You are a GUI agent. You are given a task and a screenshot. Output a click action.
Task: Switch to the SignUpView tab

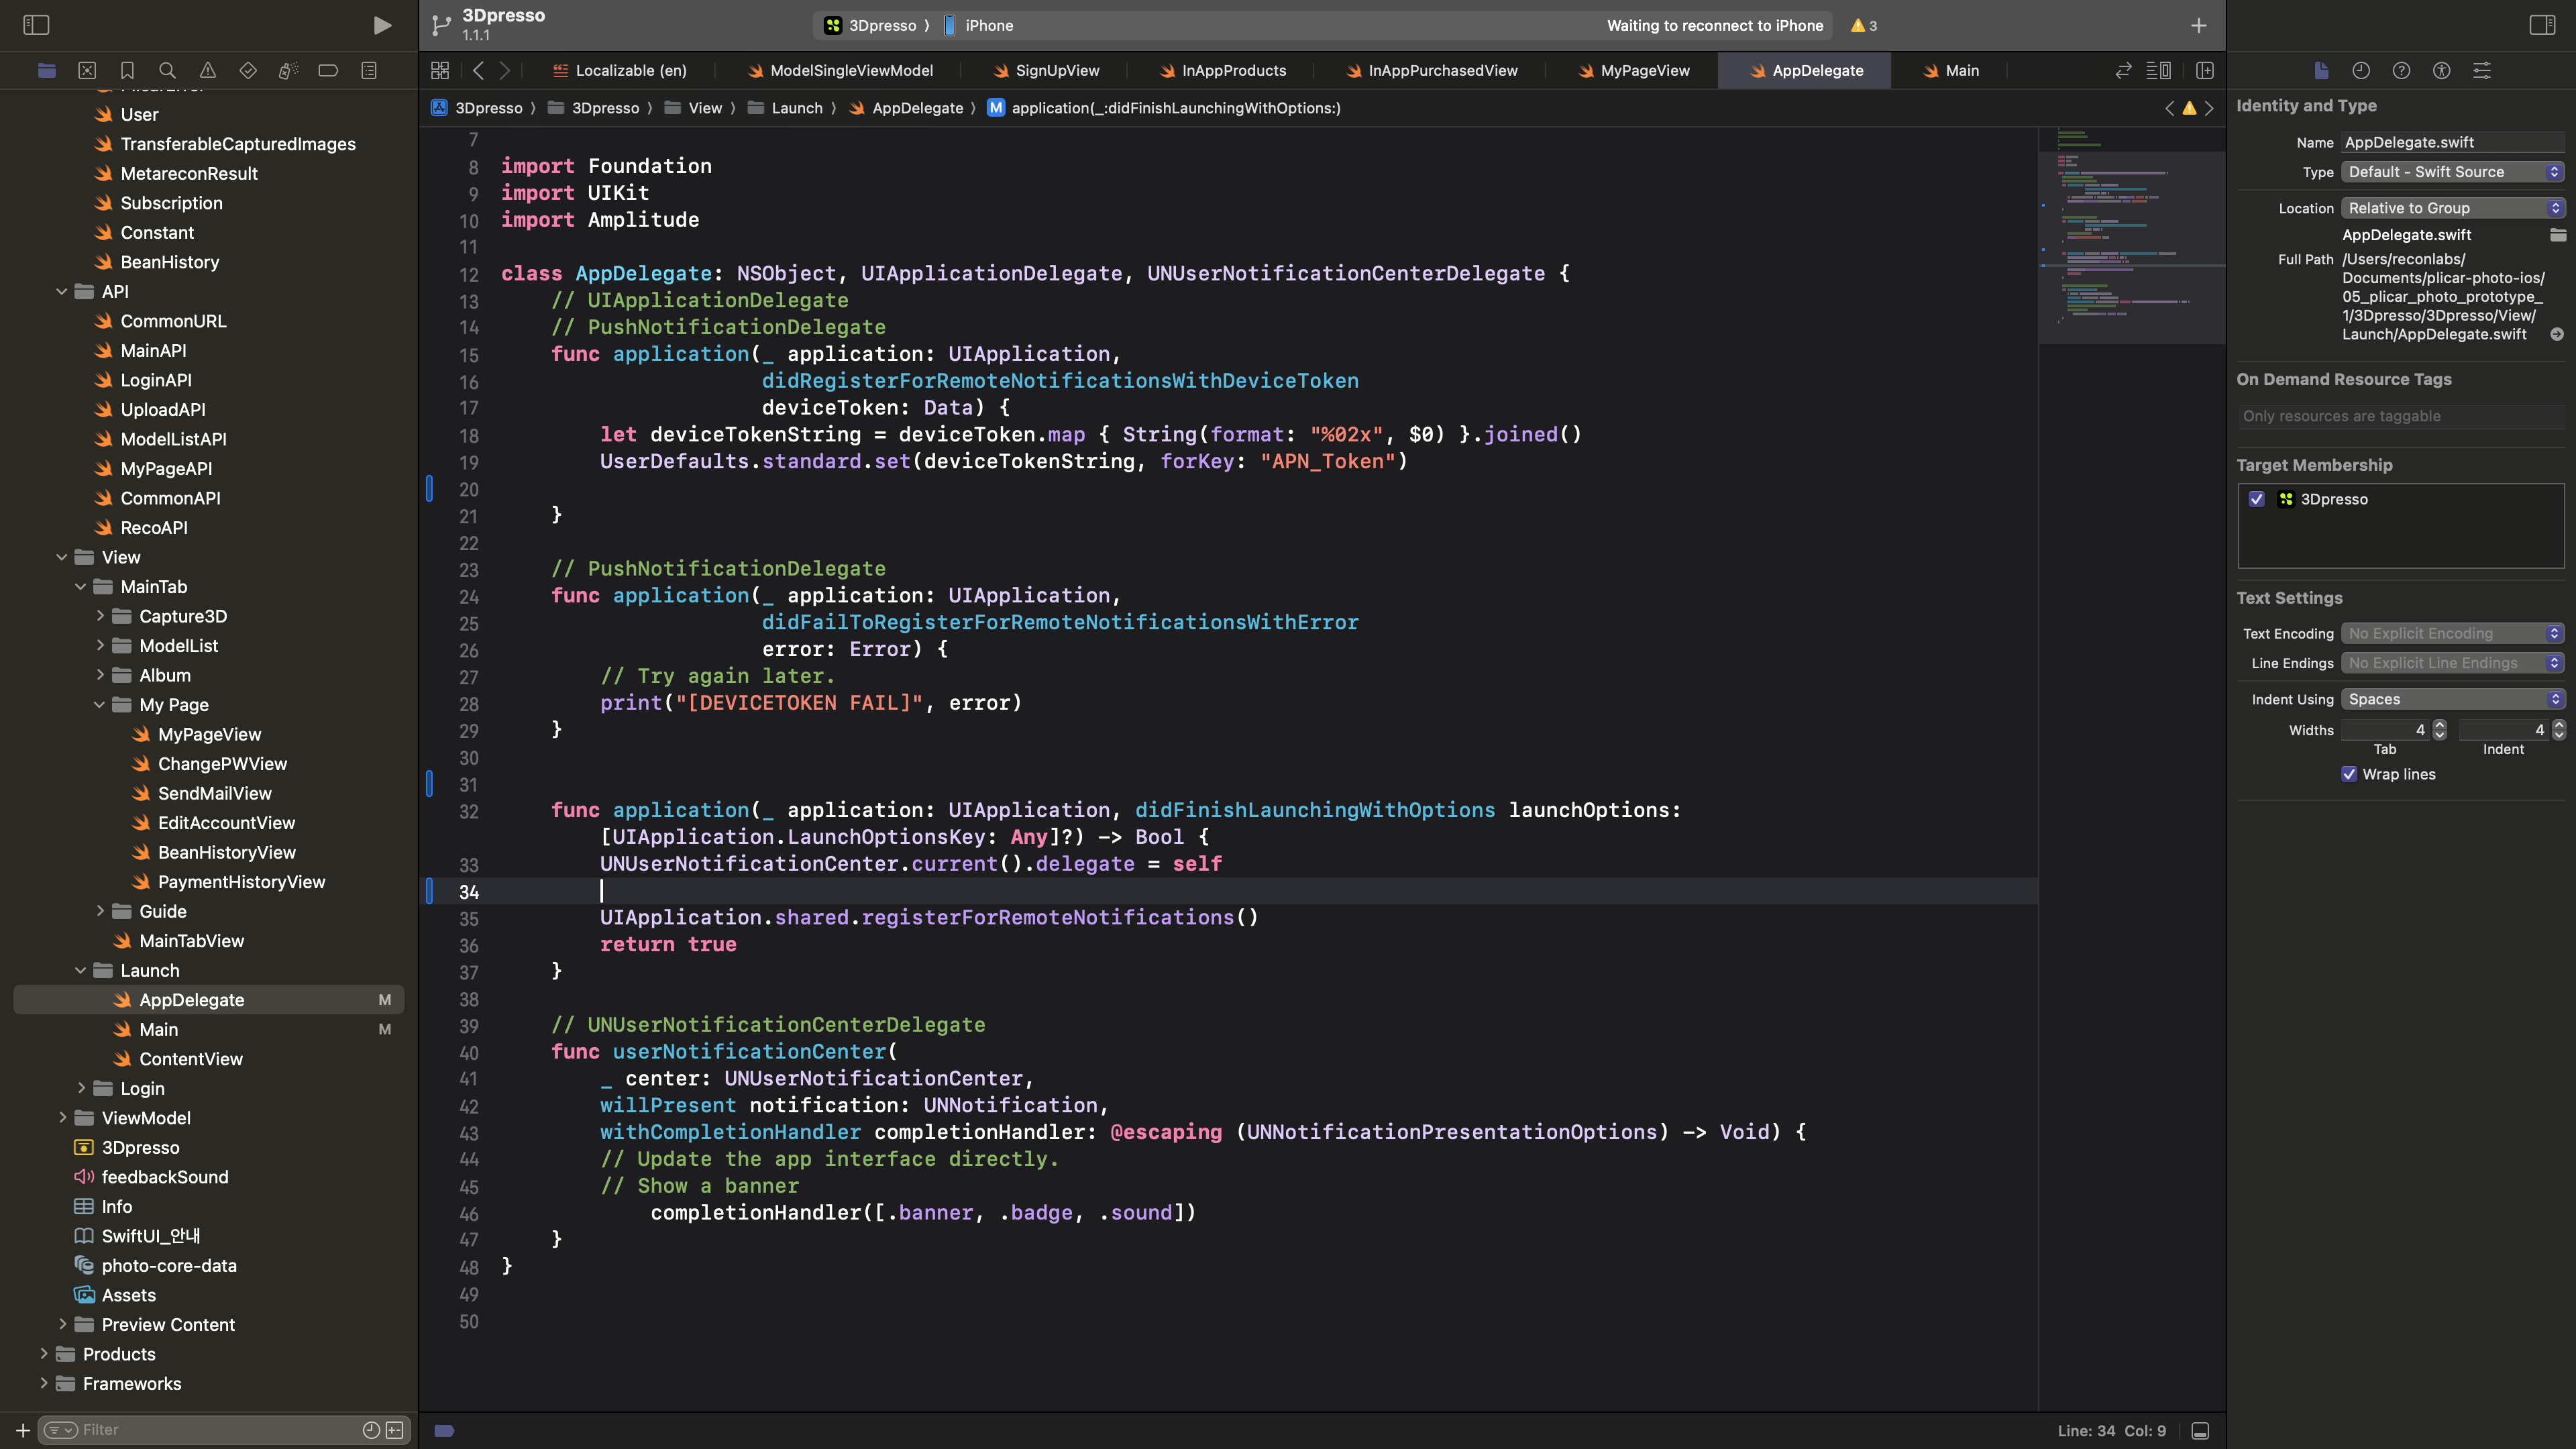1056,70
